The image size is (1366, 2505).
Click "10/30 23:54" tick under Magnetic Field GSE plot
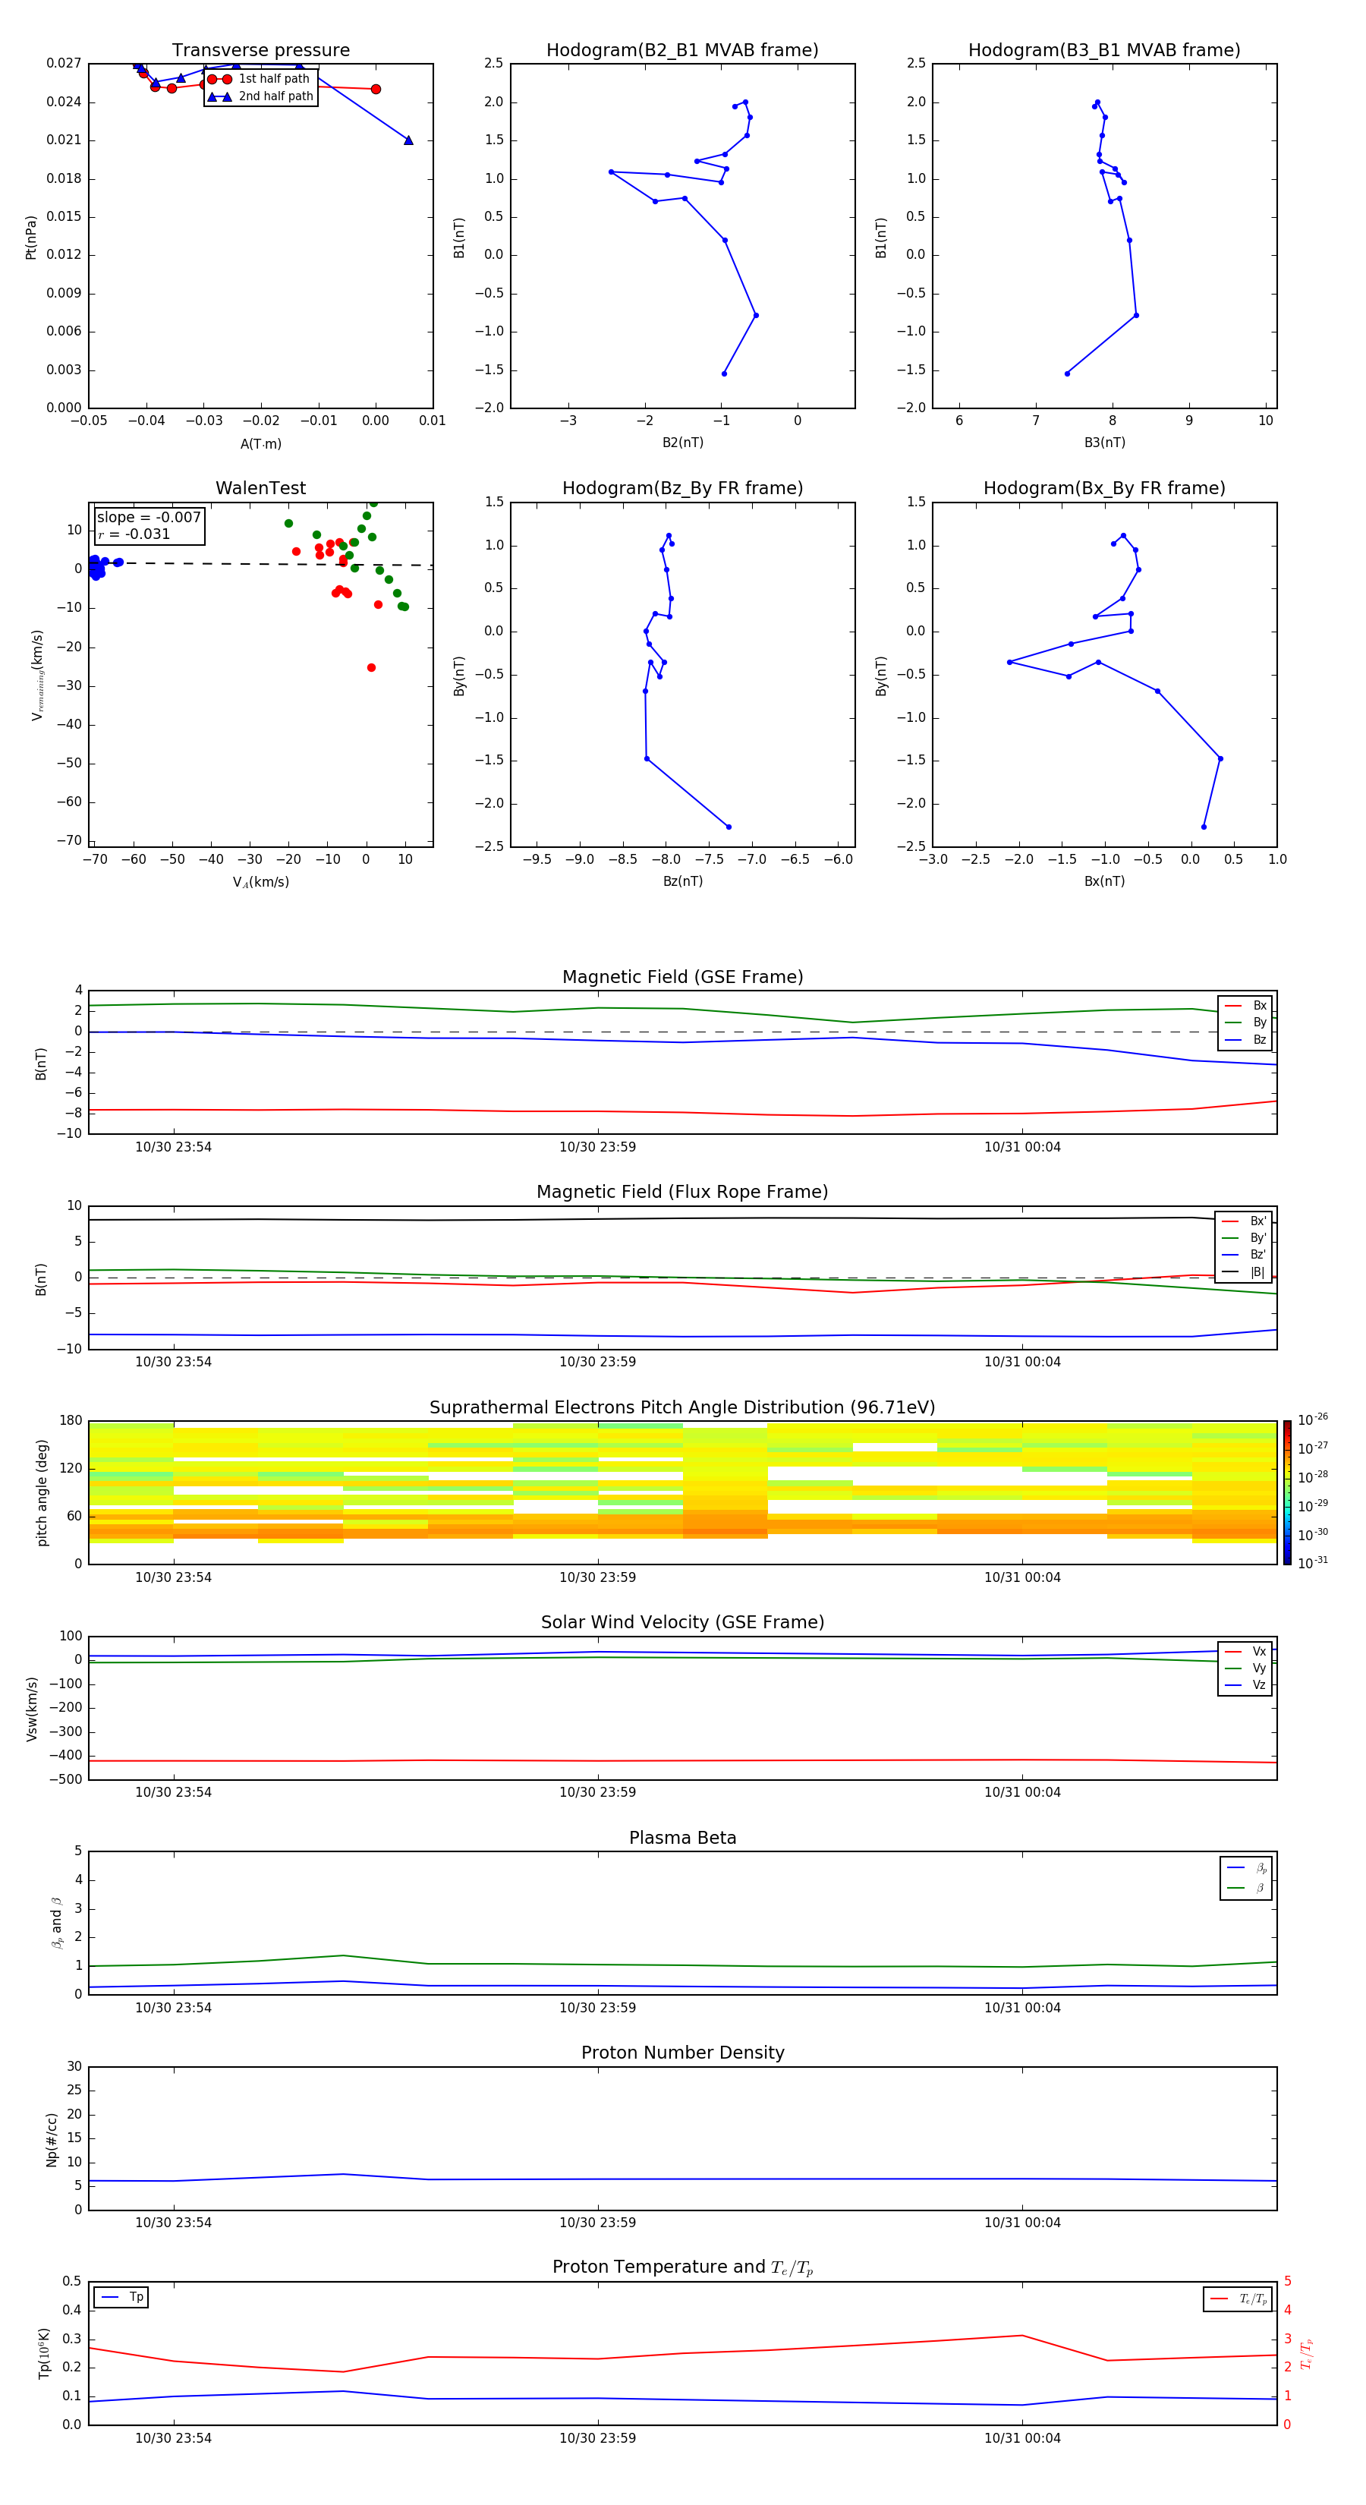coord(173,1148)
